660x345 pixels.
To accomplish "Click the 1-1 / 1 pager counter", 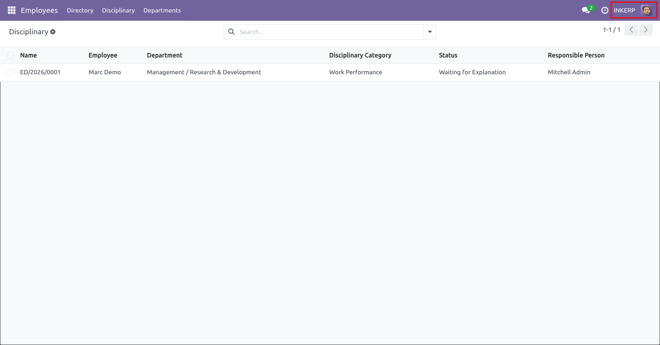I will tap(611, 30).
